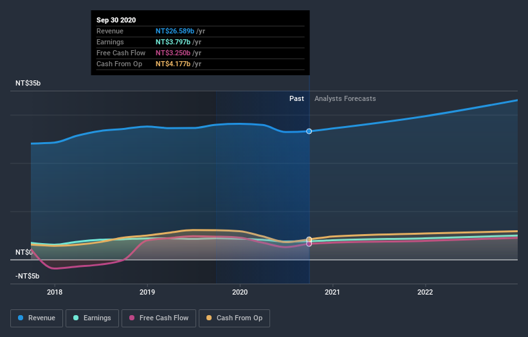Click the Revenue row label in tooltip
Viewport: 528px width, 337px height.
tap(110, 31)
